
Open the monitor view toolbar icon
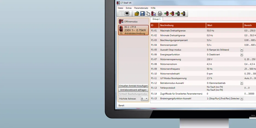127,14
